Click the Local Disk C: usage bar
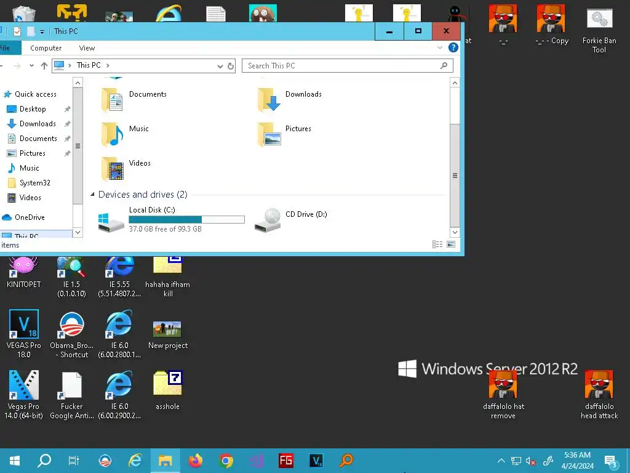630x473 pixels. coord(186,219)
